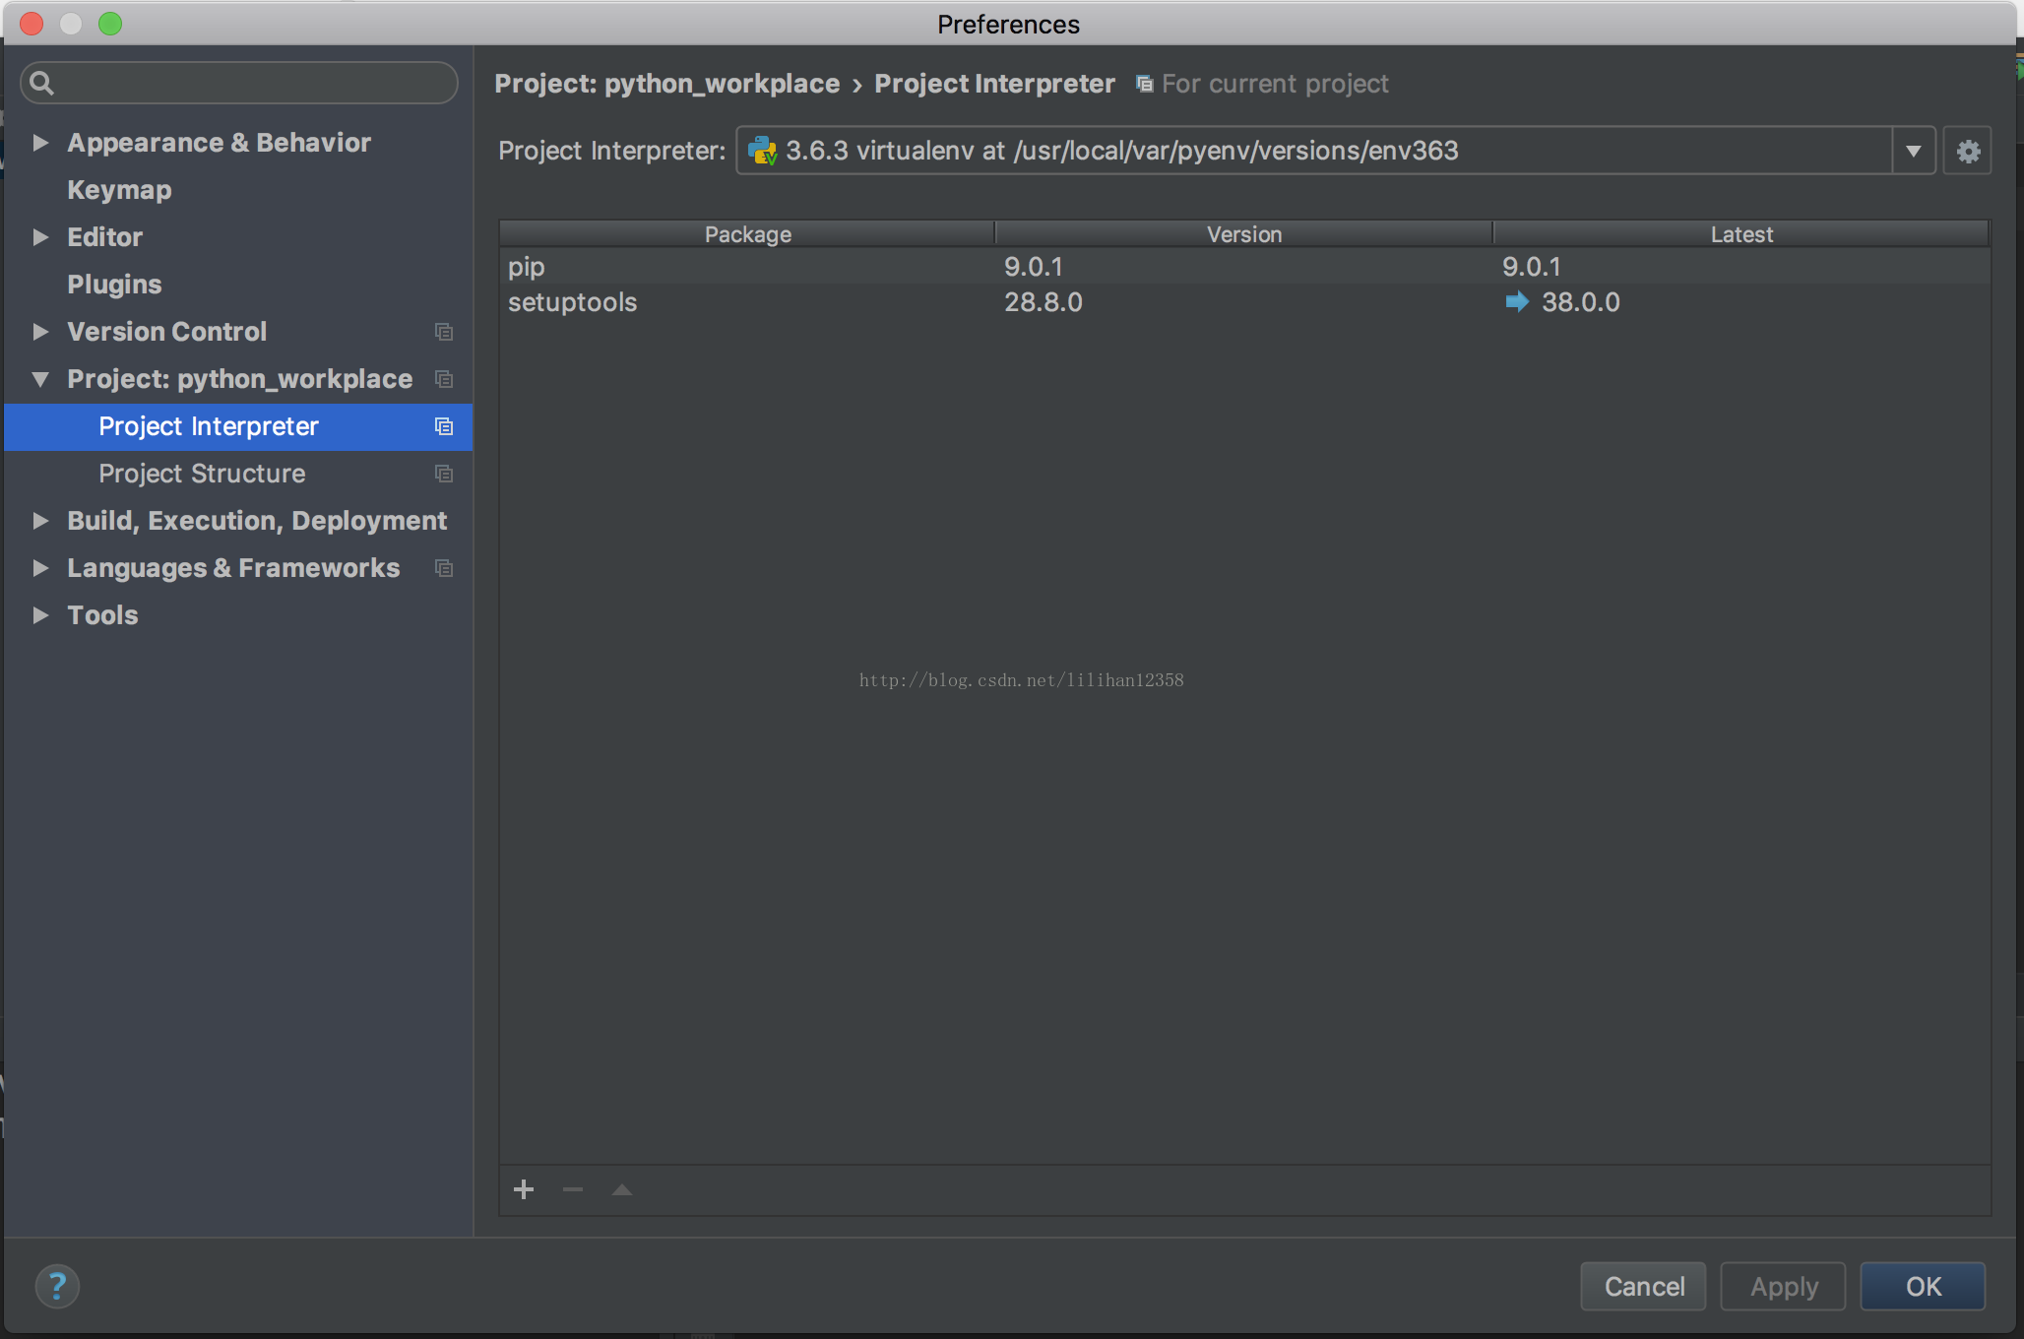Click the Apply button
The height and width of the screenshot is (1339, 2024).
click(1783, 1286)
